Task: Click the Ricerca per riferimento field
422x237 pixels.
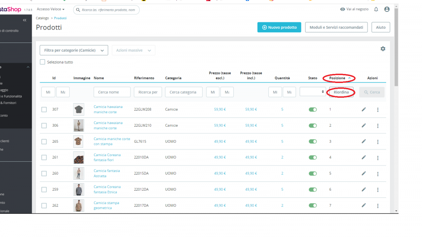Action: click(x=148, y=92)
